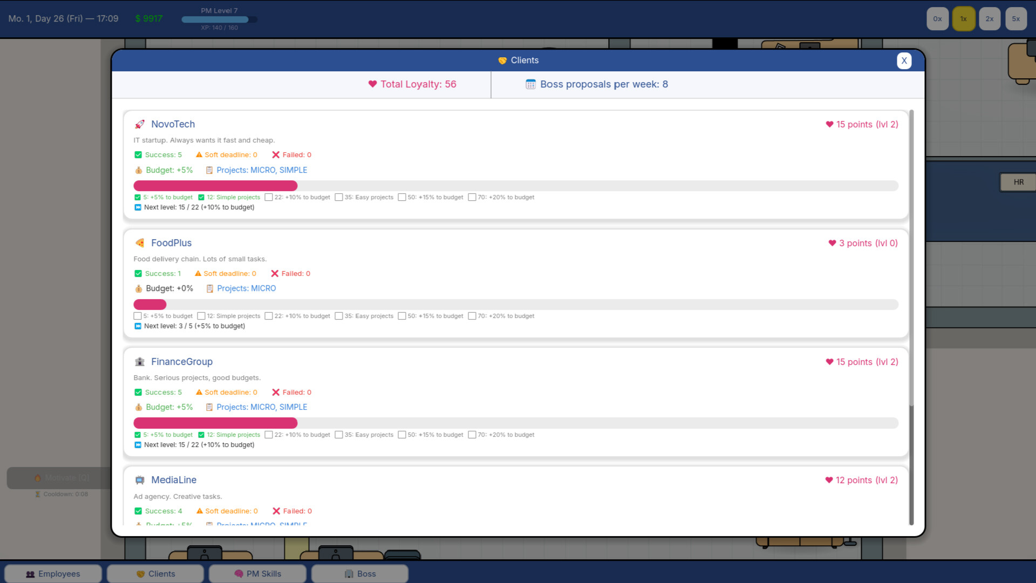
Task: Click the heart icon beside Total Loyalty
Action: pyautogui.click(x=371, y=84)
